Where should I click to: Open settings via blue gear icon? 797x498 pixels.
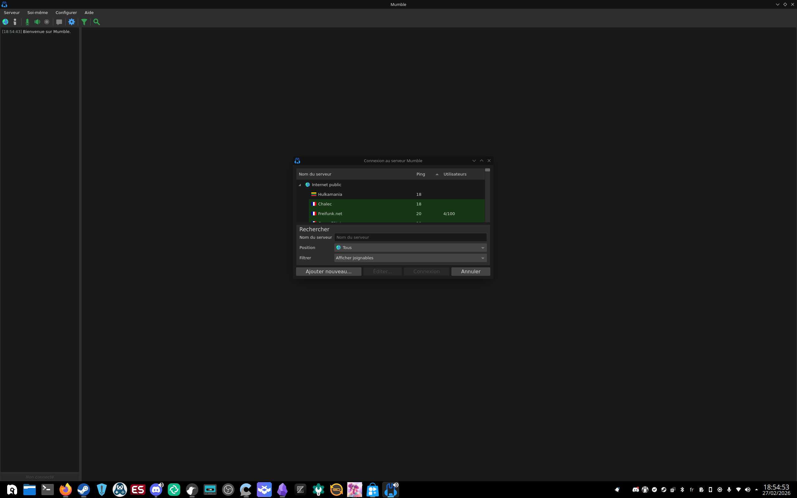coord(72,22)
